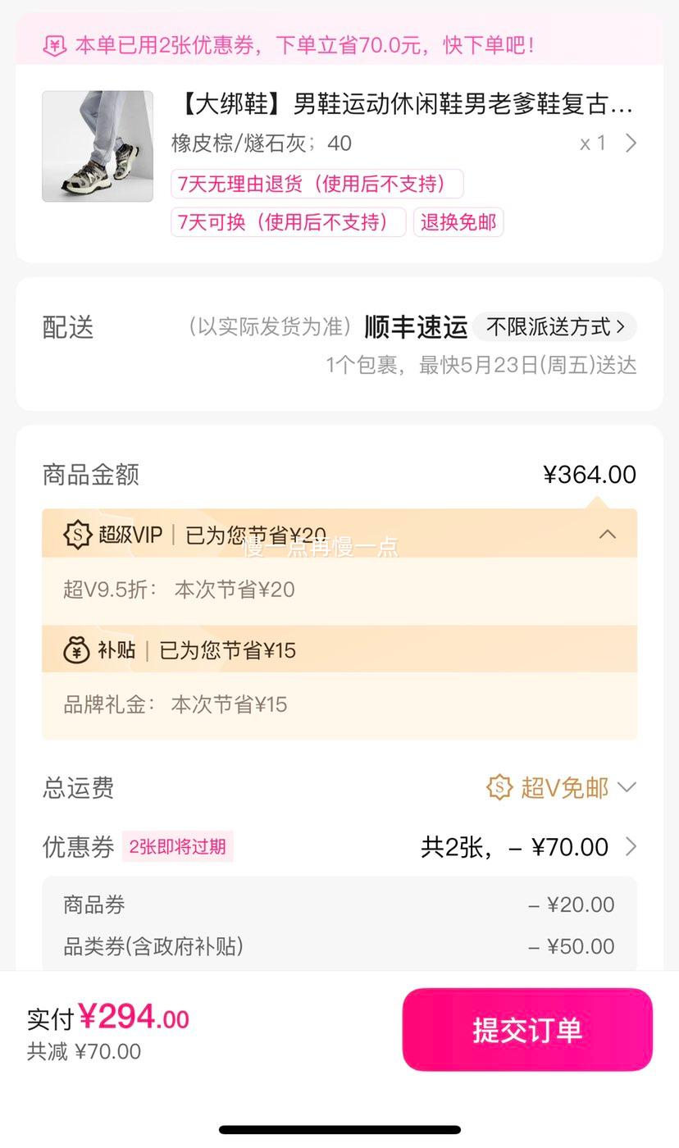This screenshot has width=679, height=1148.
Task: Tap the Super VIP badge icon
Action: 77,535
